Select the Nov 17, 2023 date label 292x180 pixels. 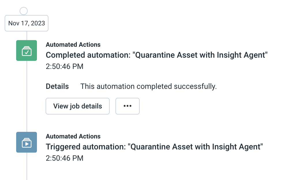[x=27, y=23]
